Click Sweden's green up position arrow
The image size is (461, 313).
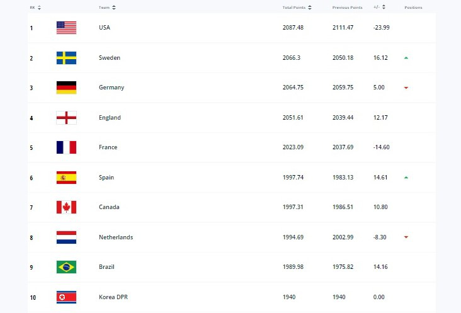[x=406, y=58]
